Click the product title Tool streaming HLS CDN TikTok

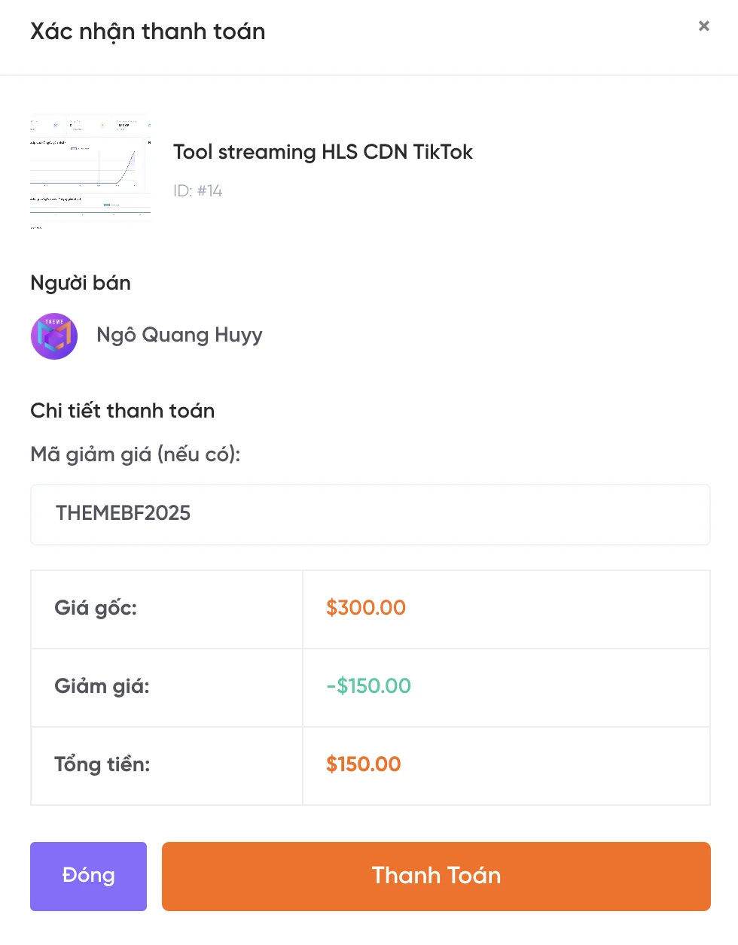point(322,152)
